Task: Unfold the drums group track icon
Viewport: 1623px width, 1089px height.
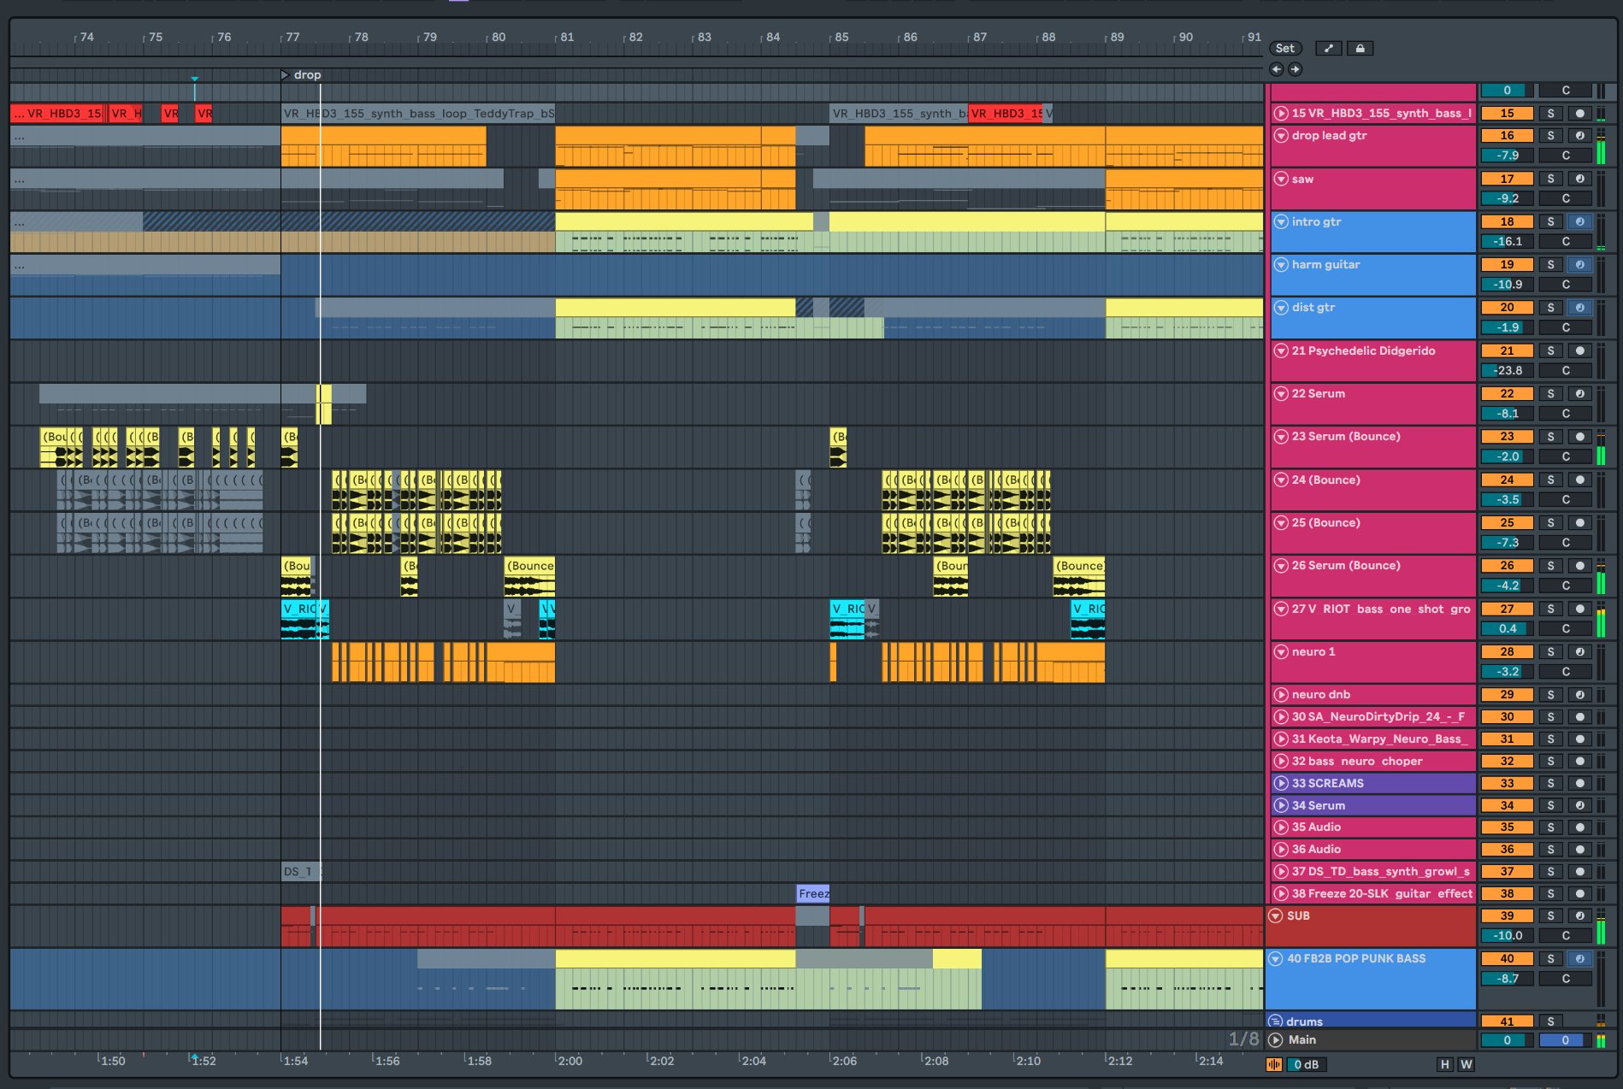Action: point(1276,1021)
